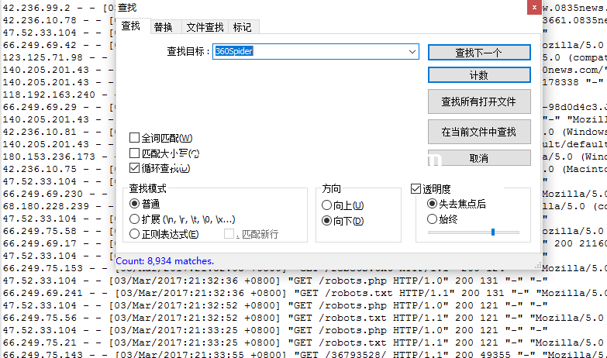Select the 标记 tab
This screenshot has height=358, width=607.
[242, 27]
